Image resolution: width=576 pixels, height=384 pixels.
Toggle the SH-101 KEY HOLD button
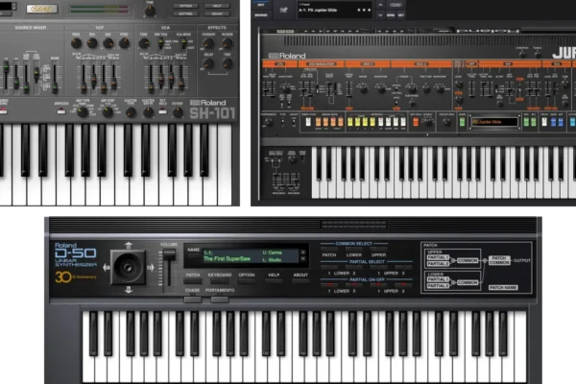pos(162,111)
